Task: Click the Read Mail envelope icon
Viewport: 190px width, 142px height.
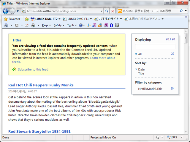Action: pyautogui.click(x=26, y=25)
